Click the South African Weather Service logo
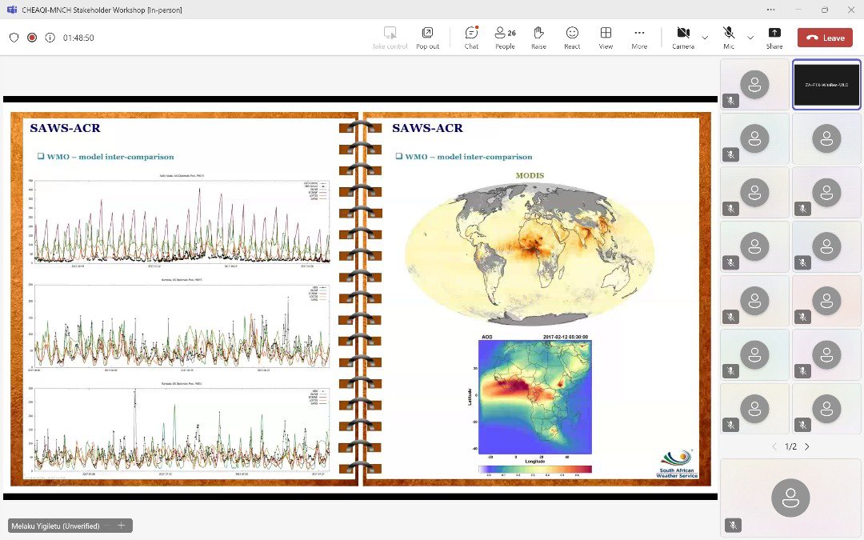864x540 pixels. click(677, 463)
